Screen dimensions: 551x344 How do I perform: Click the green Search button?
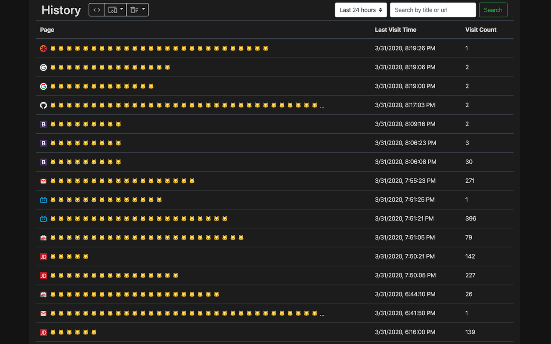493,10
